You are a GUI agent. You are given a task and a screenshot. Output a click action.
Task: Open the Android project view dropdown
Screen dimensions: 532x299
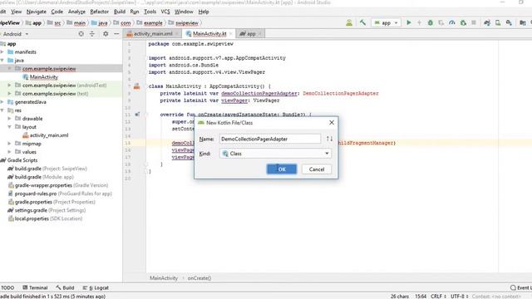[15, 34]
